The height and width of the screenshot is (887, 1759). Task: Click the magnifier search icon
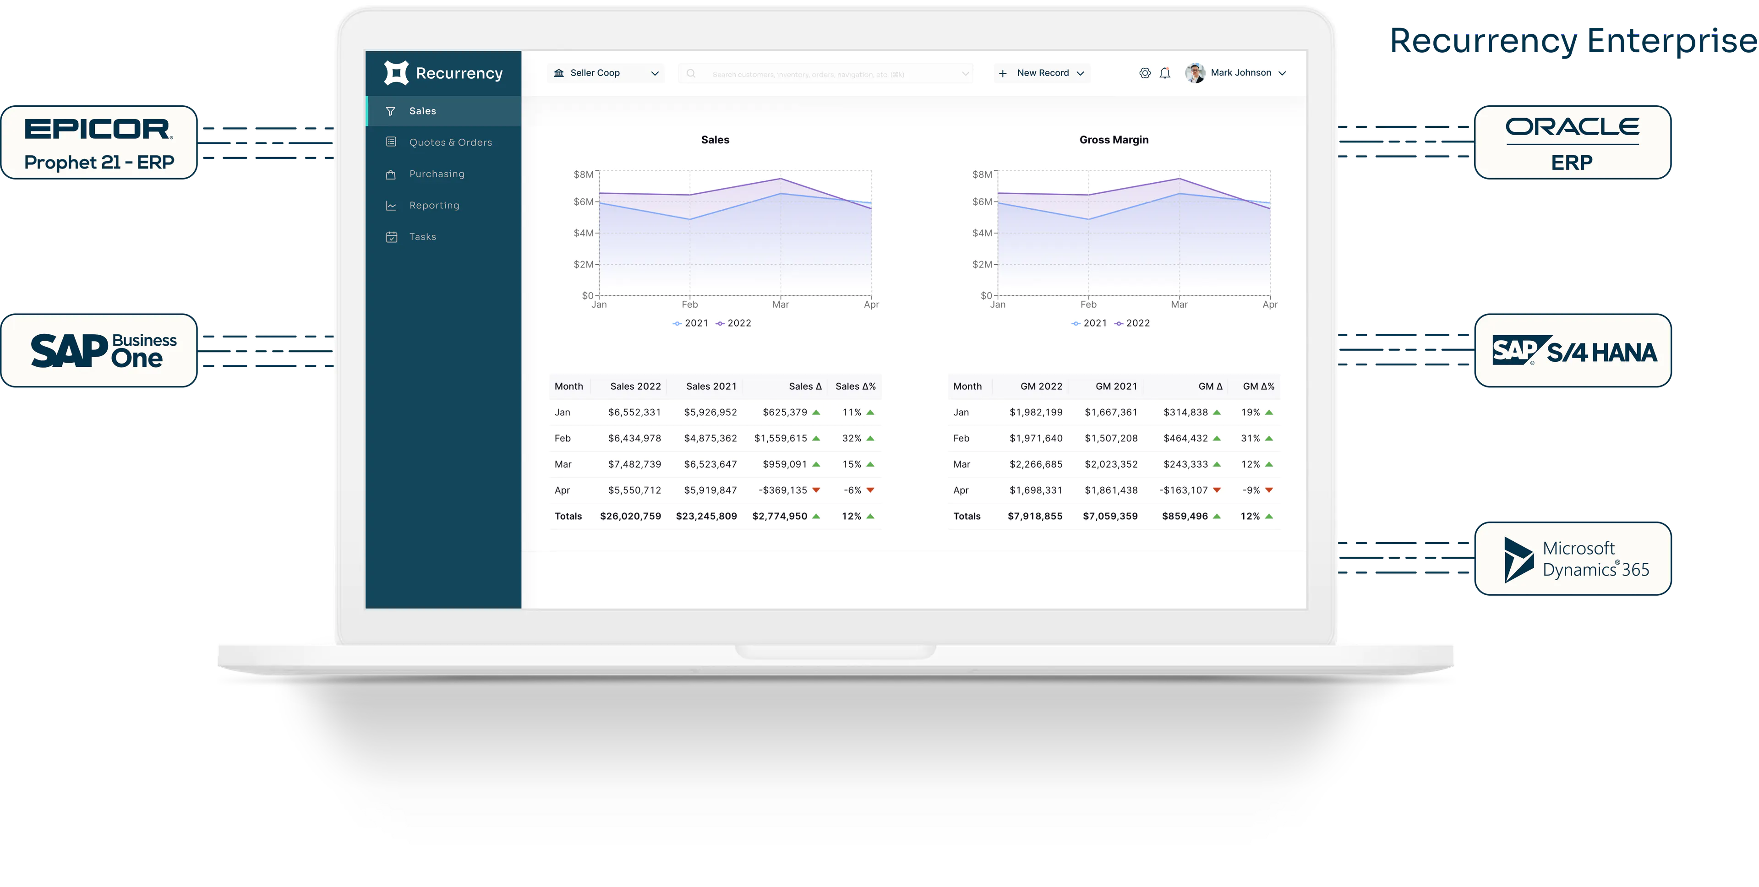(691, 74)
